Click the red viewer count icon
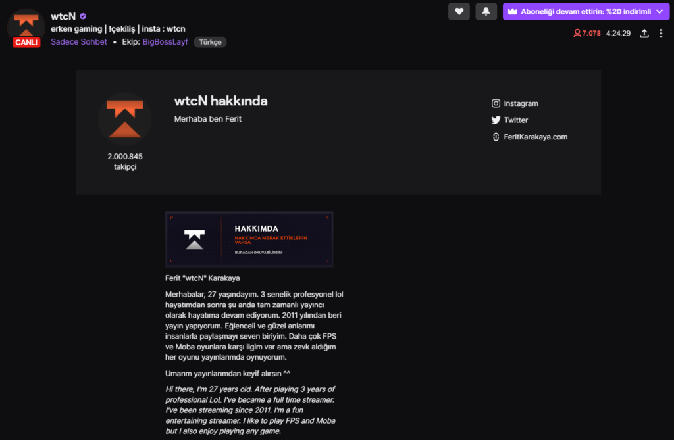This screenshot has height=440, width=674. pos(577,33)
